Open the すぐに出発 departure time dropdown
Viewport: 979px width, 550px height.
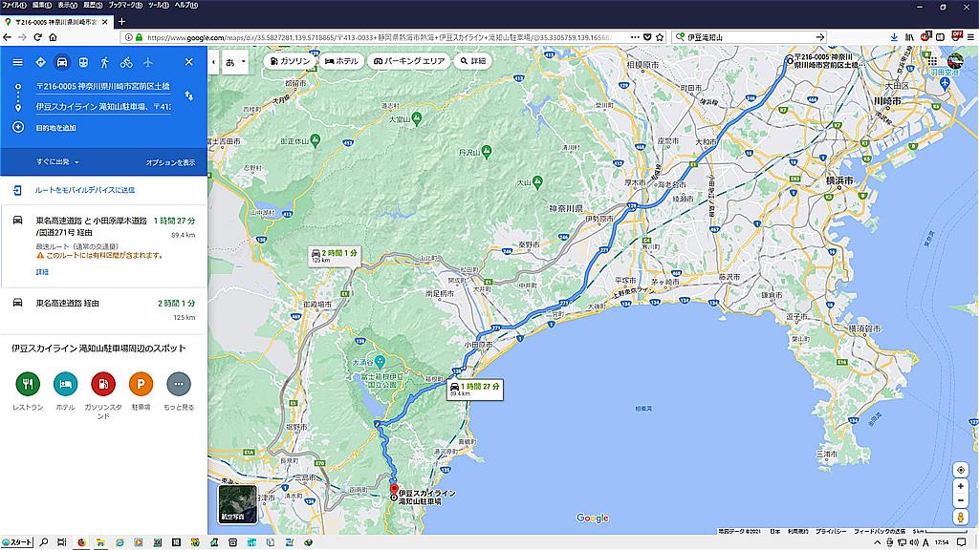point(57,162)
